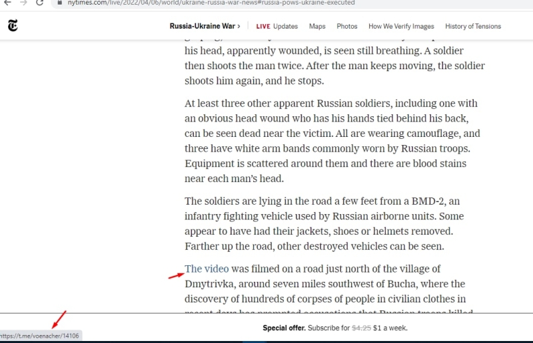Click the t.me link preview in status bar

[x=40, y=336]
